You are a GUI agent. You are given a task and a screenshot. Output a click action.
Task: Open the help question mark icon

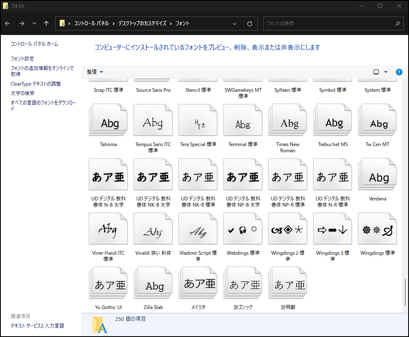pyautogui.click(x=399, y=72)
